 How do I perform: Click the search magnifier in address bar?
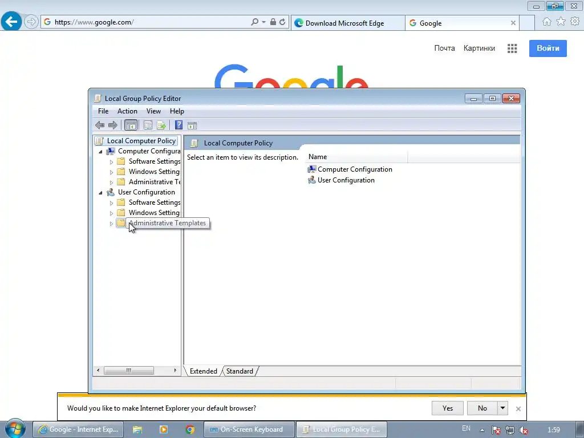click(254, 22)
